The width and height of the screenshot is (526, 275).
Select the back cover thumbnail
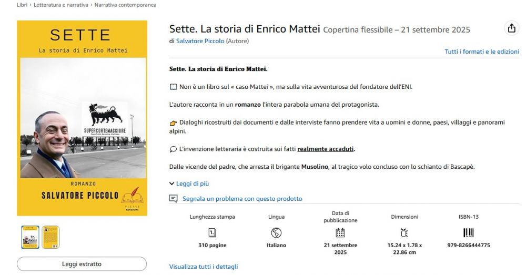coord(50,237)
